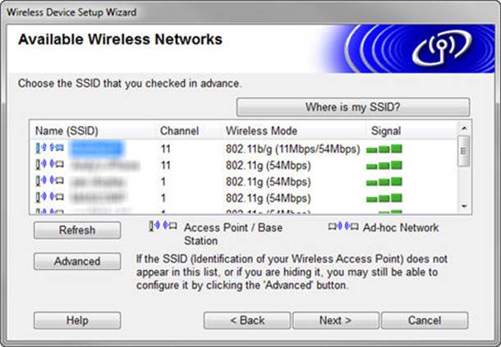
Task: Refresh the available networks list
Action: [77, 231]
